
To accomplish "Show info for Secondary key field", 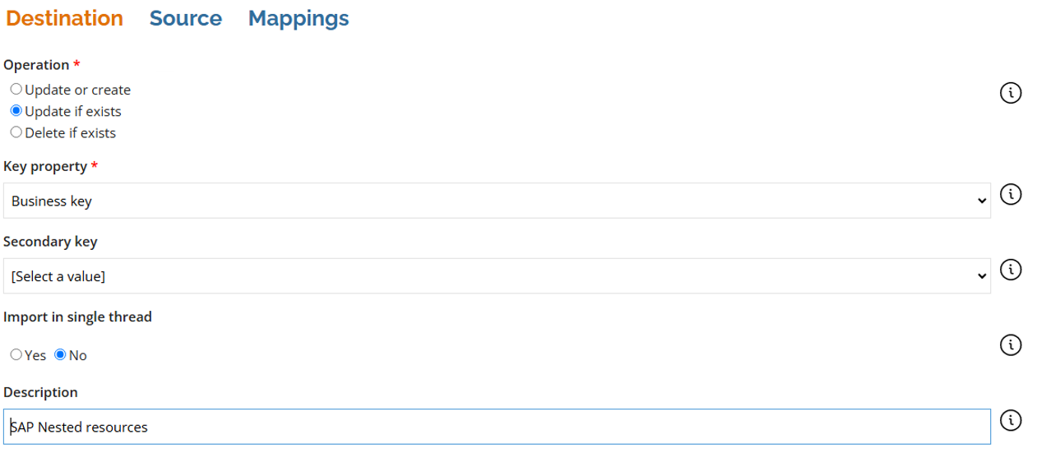I will [x=1011, y=269].
